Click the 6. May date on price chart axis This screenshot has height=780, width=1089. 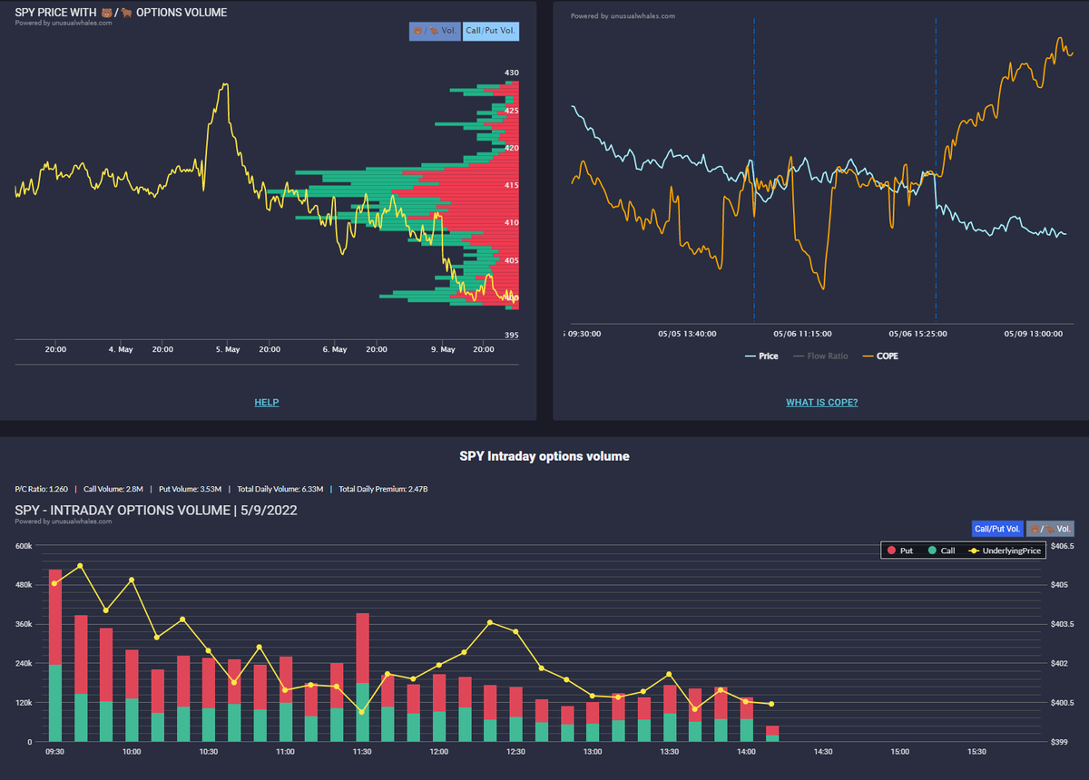(x=335, y=349)
